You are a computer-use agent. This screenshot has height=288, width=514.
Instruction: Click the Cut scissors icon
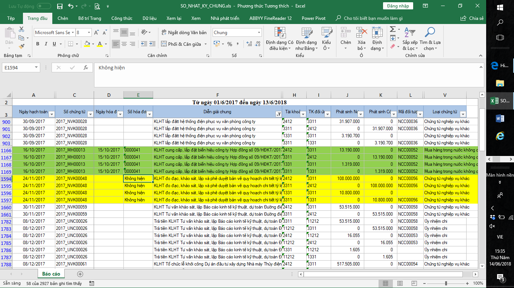(x=21, y=29)
